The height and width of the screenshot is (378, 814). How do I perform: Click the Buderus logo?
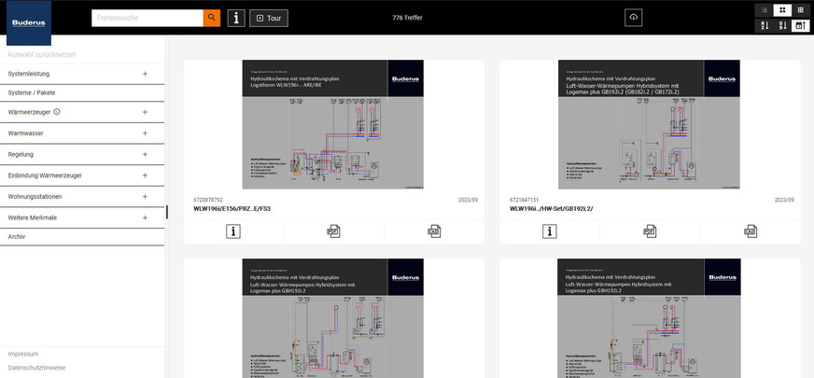29,22
